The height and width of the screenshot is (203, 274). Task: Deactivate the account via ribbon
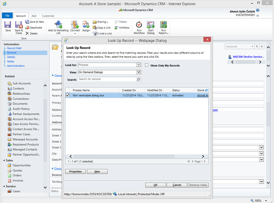tap(34, 28)
